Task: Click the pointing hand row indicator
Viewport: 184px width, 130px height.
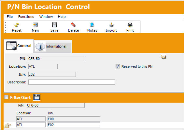Action: [7, 126]
